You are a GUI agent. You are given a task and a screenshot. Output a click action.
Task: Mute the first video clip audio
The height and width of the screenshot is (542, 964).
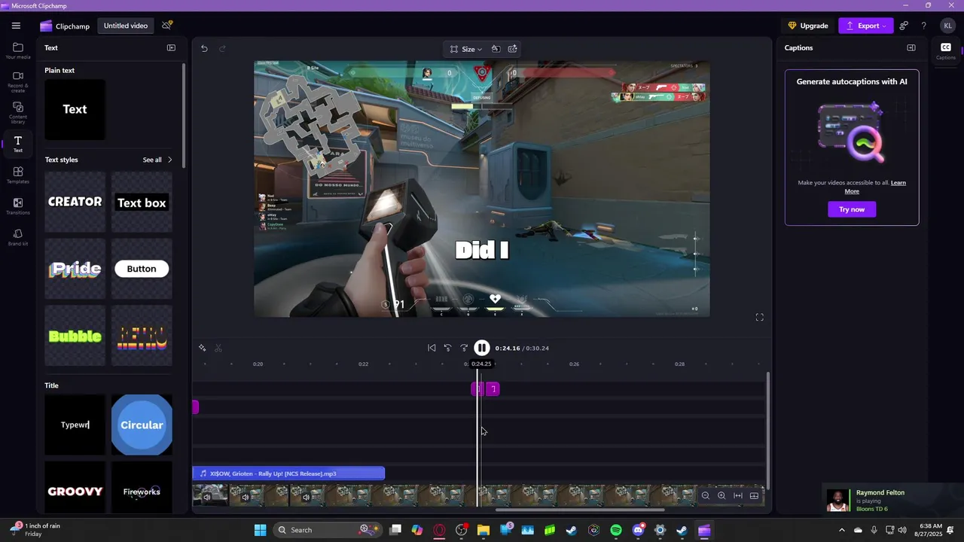tap(207, 497)
